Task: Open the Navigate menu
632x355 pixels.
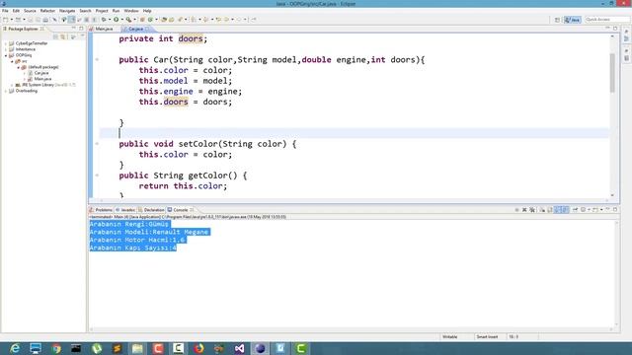Action: click(67, 11)
